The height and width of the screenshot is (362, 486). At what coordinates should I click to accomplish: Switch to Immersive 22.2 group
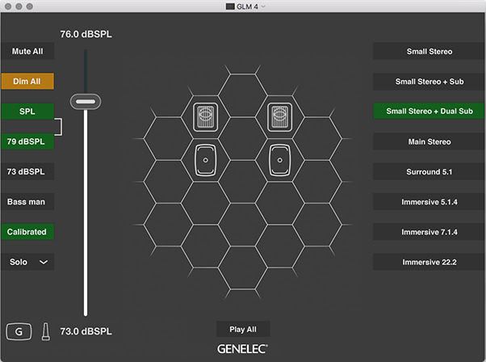pos(429,262)
